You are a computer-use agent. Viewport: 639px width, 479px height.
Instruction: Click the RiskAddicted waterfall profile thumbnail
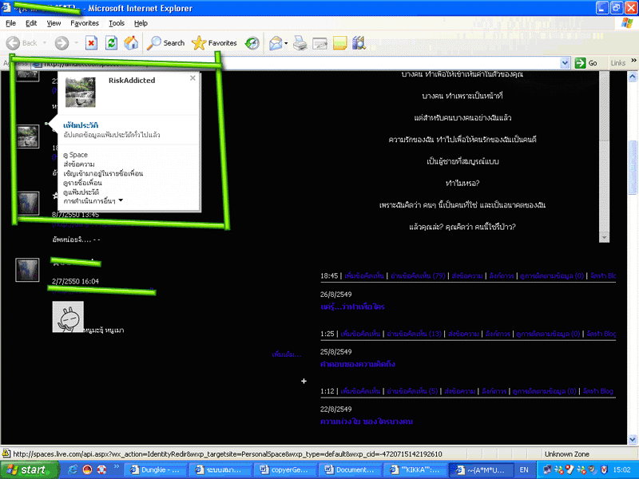[x=81, y=93]
